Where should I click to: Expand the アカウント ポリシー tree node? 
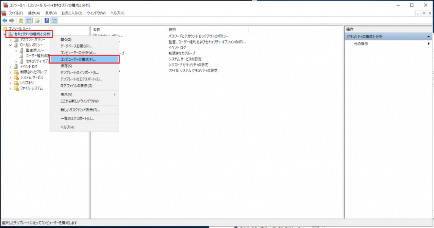[11, 40]
